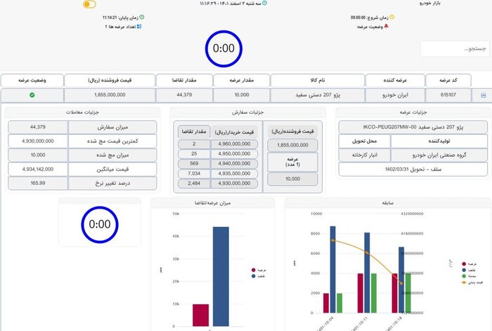
Task: Click the start time clock icon
Action: 392,17
